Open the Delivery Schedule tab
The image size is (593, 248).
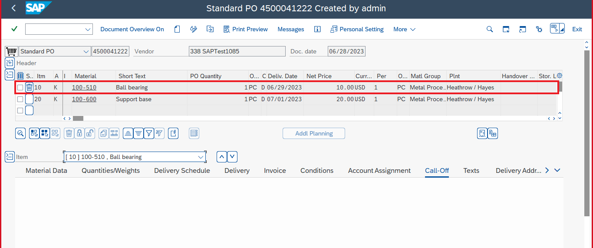(x=182, y=171)
